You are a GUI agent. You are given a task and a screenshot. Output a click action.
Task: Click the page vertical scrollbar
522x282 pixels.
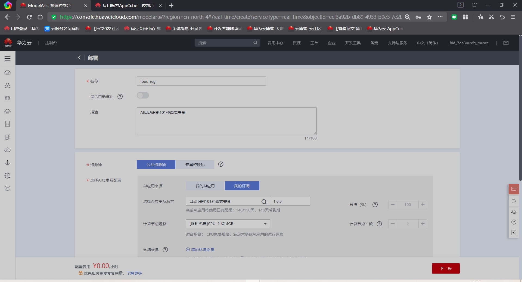520,109
